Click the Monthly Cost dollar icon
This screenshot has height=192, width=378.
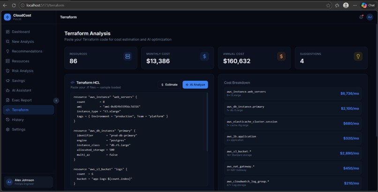coord(204,56)
